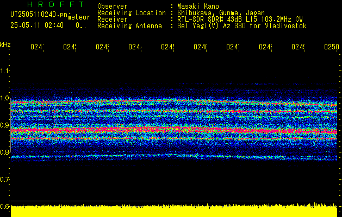Click the 1.0 kHz axis label
The height and width of the screenshot is (217, 342).
(4, 98)
